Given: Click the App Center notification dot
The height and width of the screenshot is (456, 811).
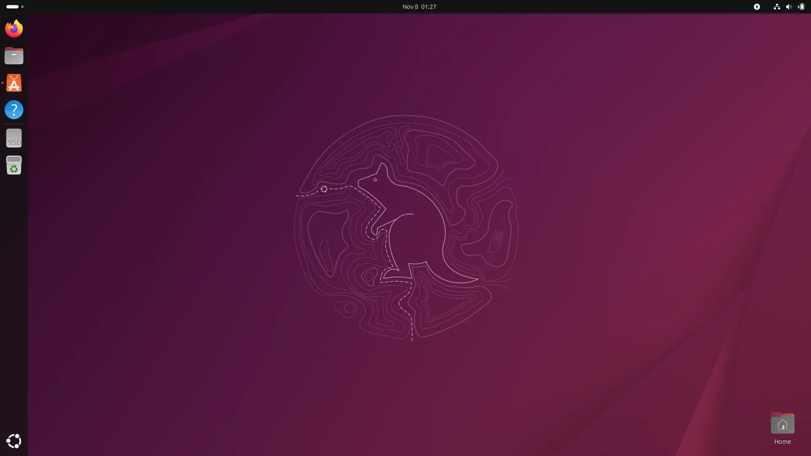Looking at the screenshot, I should tap(3, 83).
